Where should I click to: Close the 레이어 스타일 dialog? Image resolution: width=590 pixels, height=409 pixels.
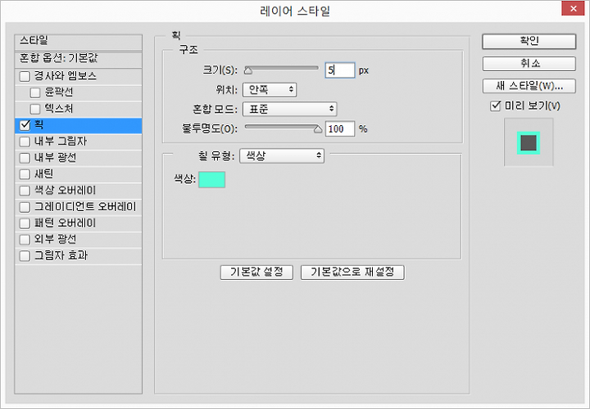573,8
